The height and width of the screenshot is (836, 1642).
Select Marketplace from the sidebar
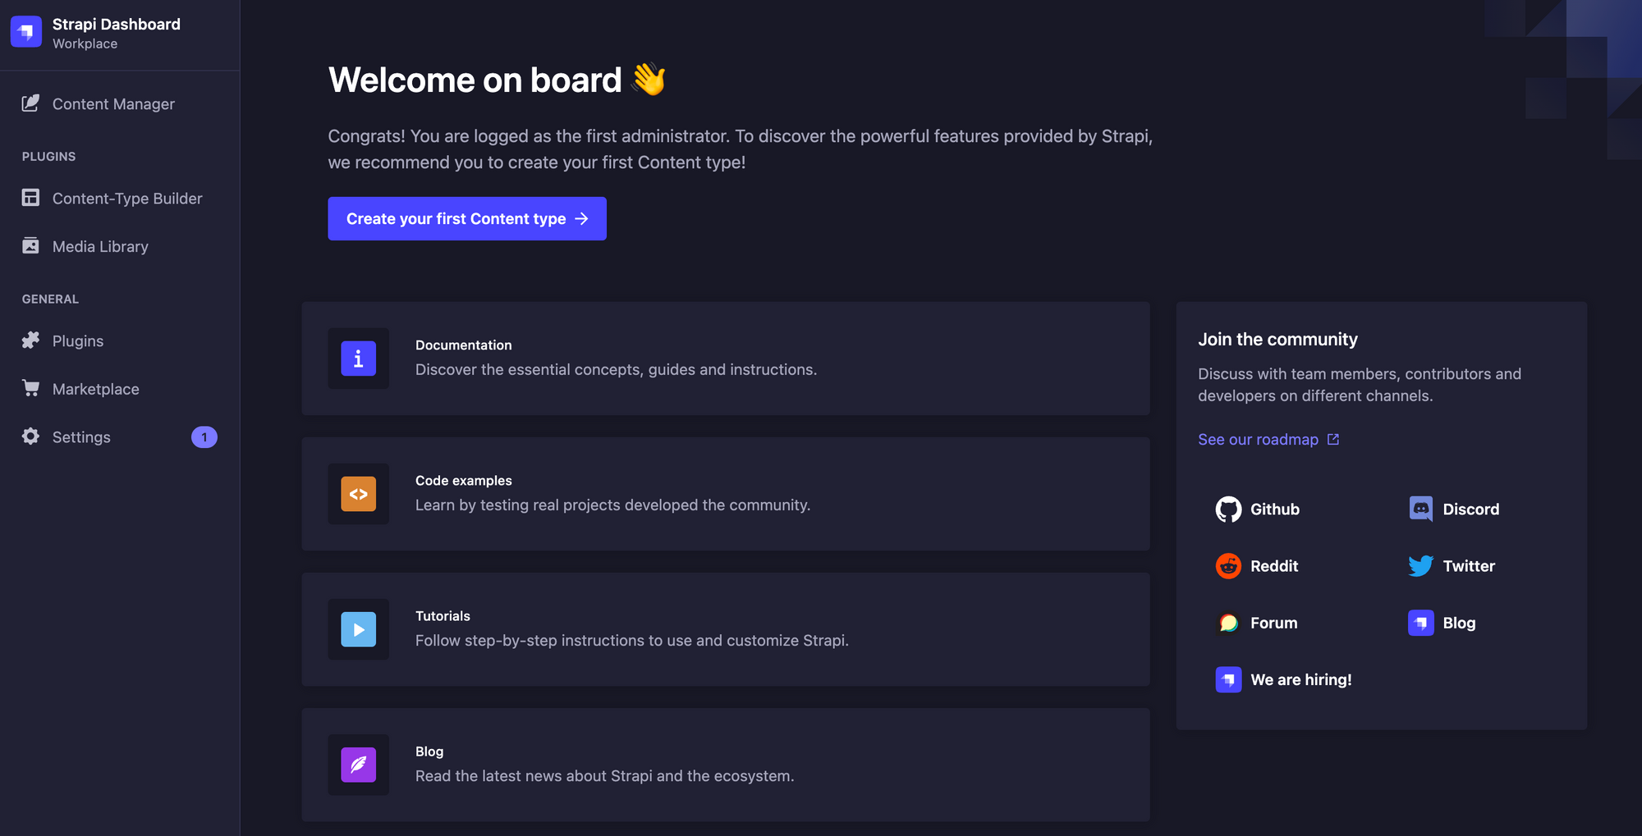tap(96, 388)
